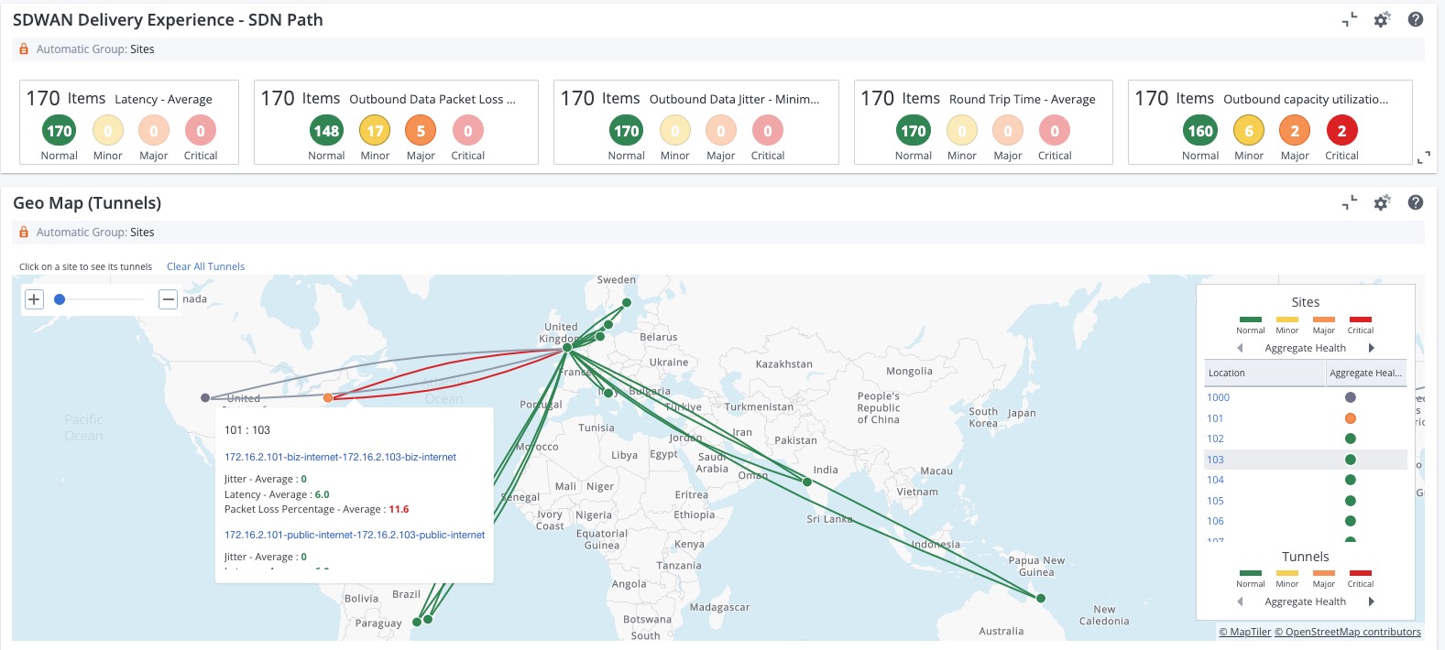Click the map zoom slider handle
Image resolution: width=1445 pixels, height=650 pixels.
point(60,299)
